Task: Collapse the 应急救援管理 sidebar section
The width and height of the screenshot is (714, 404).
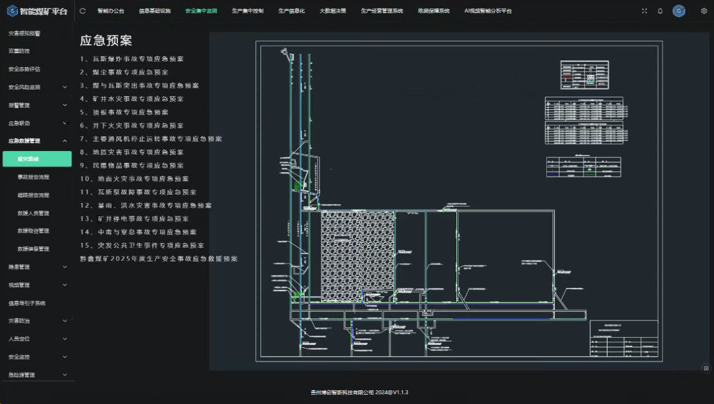Action: click(x=65, y=141)
